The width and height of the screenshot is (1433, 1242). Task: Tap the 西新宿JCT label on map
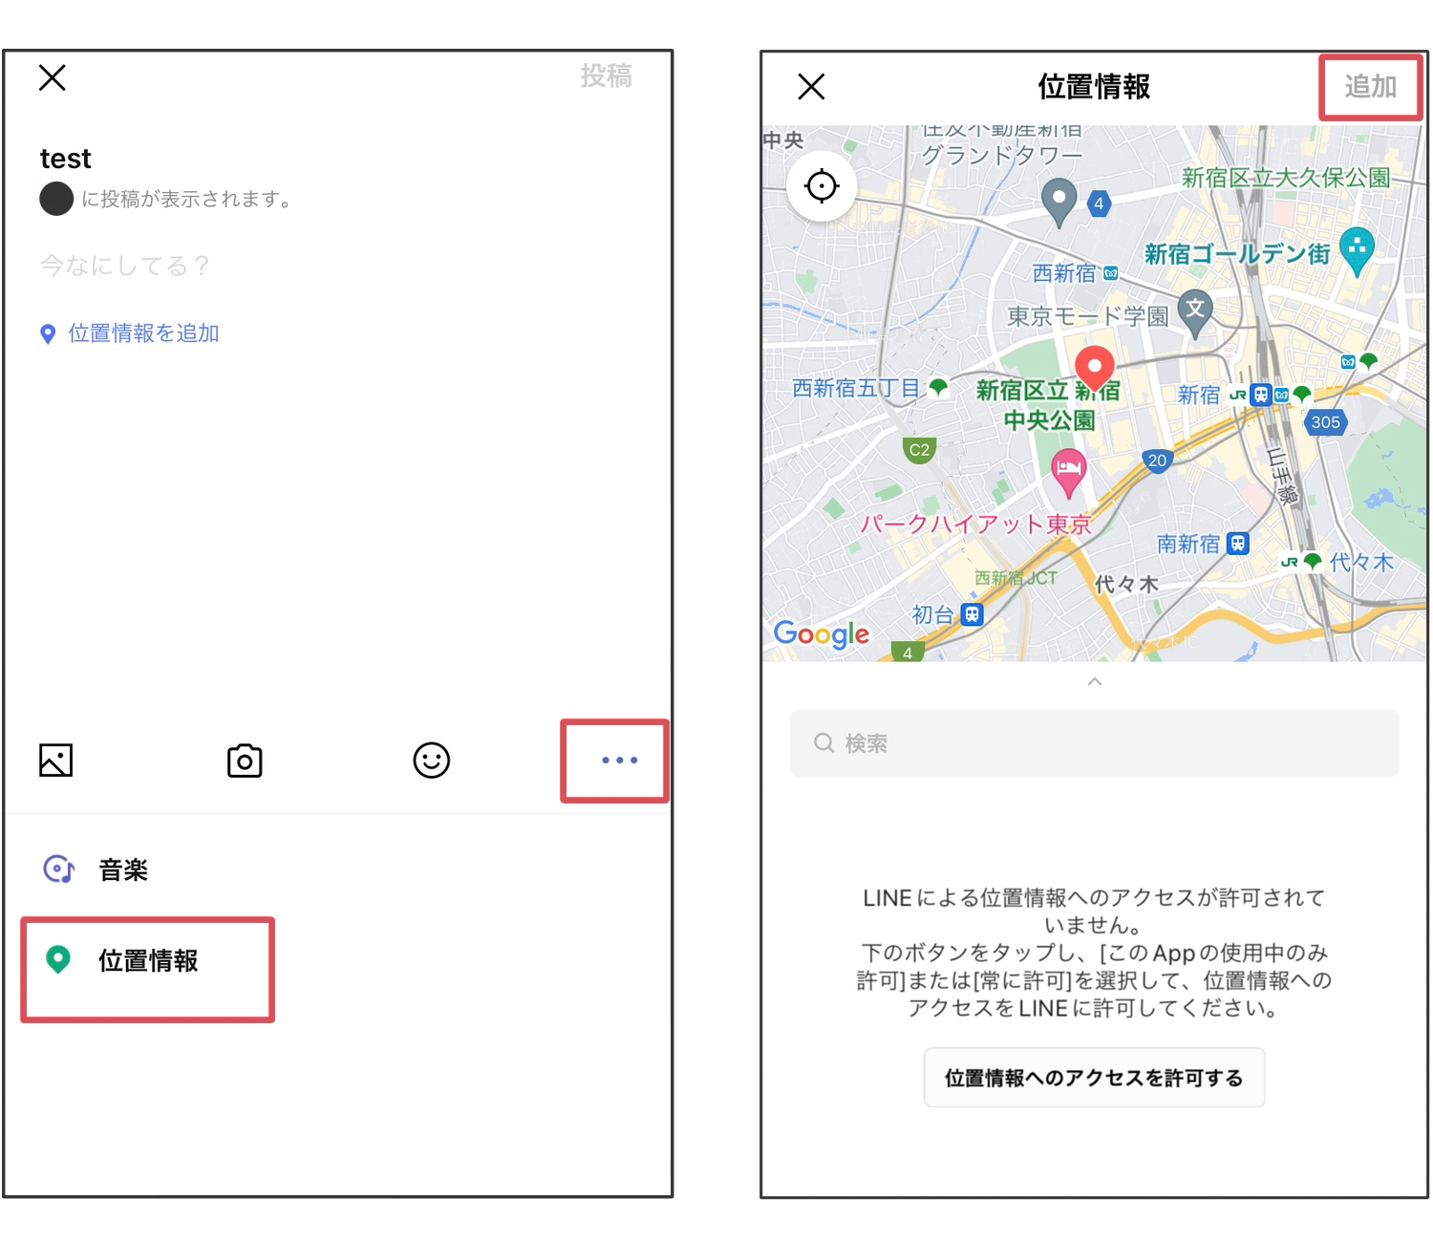1016,578
